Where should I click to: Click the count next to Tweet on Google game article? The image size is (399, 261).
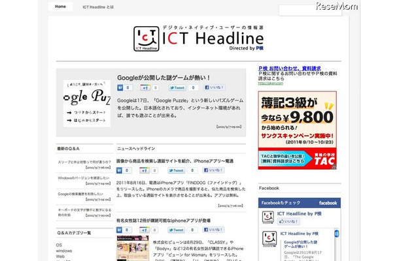(x=193, y=88)
